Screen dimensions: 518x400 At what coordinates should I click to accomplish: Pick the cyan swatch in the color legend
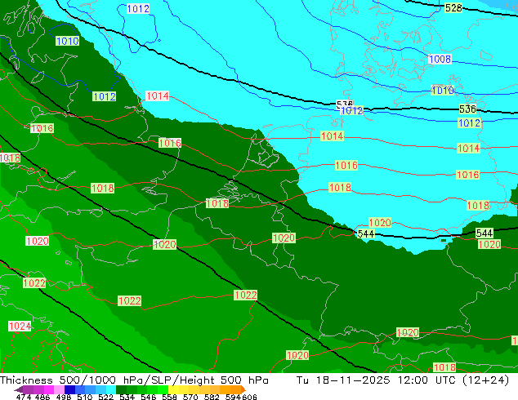[x=111, y=389]
